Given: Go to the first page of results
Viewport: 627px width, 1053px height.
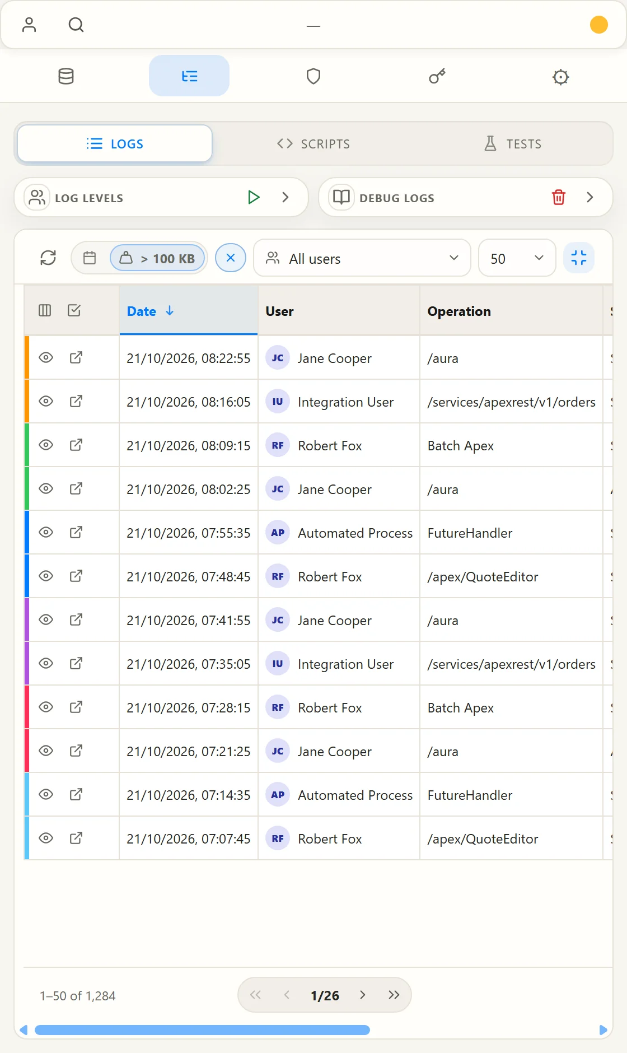Looking at the screenshot, I should click(255, 995).
